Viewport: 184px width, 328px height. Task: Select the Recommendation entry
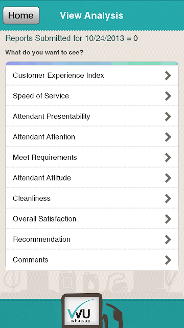tap(92, 239)
